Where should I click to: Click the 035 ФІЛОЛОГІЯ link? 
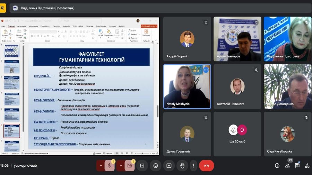coord(44,111)
